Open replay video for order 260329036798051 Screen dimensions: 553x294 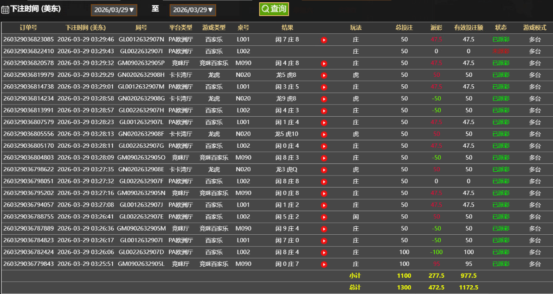point(324,181)
